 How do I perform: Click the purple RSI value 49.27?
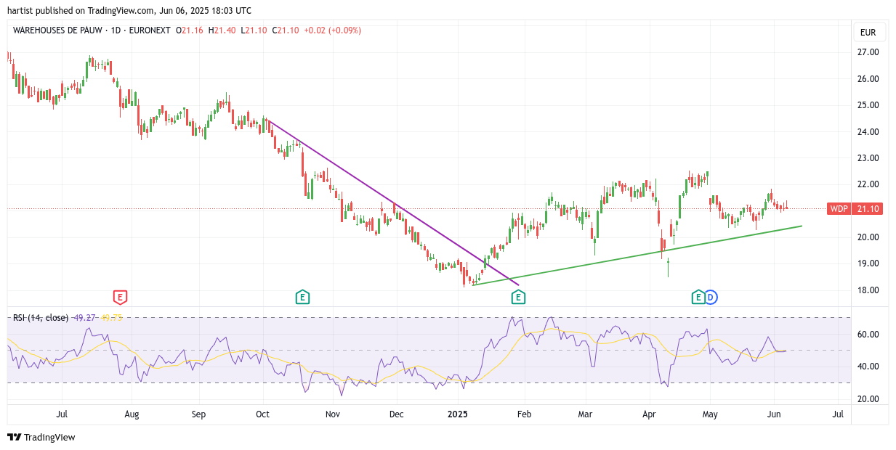point(85,317)
